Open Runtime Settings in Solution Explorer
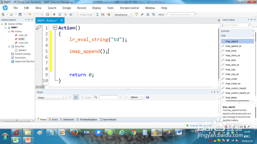The width and height of the screenshot is (257, 144). (23, 54)
